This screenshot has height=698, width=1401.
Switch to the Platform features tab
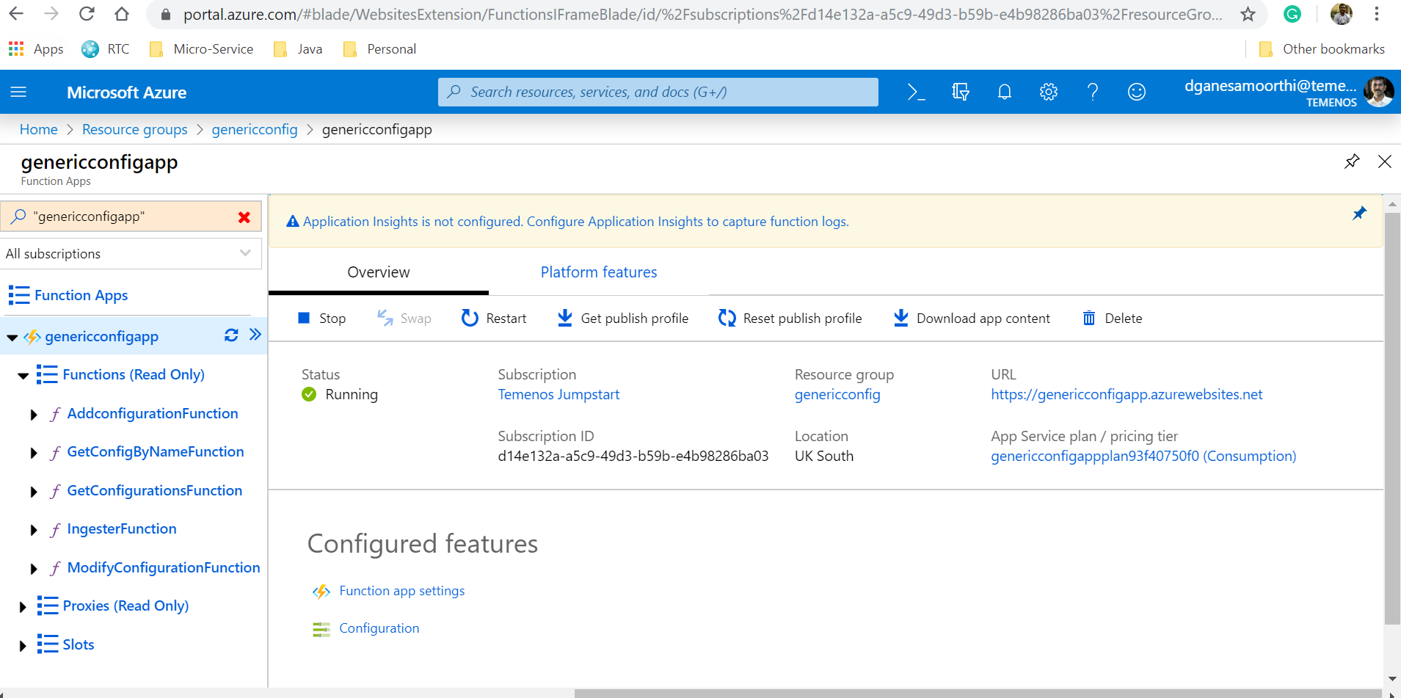pos(598,272)
